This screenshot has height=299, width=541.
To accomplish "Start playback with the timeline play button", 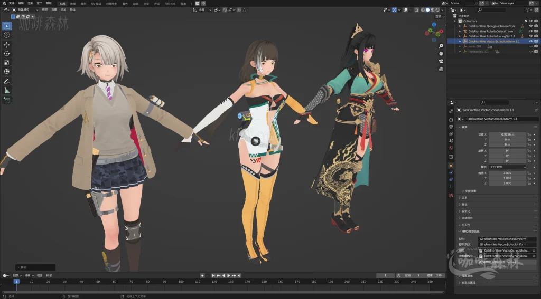I will point(228,276).
